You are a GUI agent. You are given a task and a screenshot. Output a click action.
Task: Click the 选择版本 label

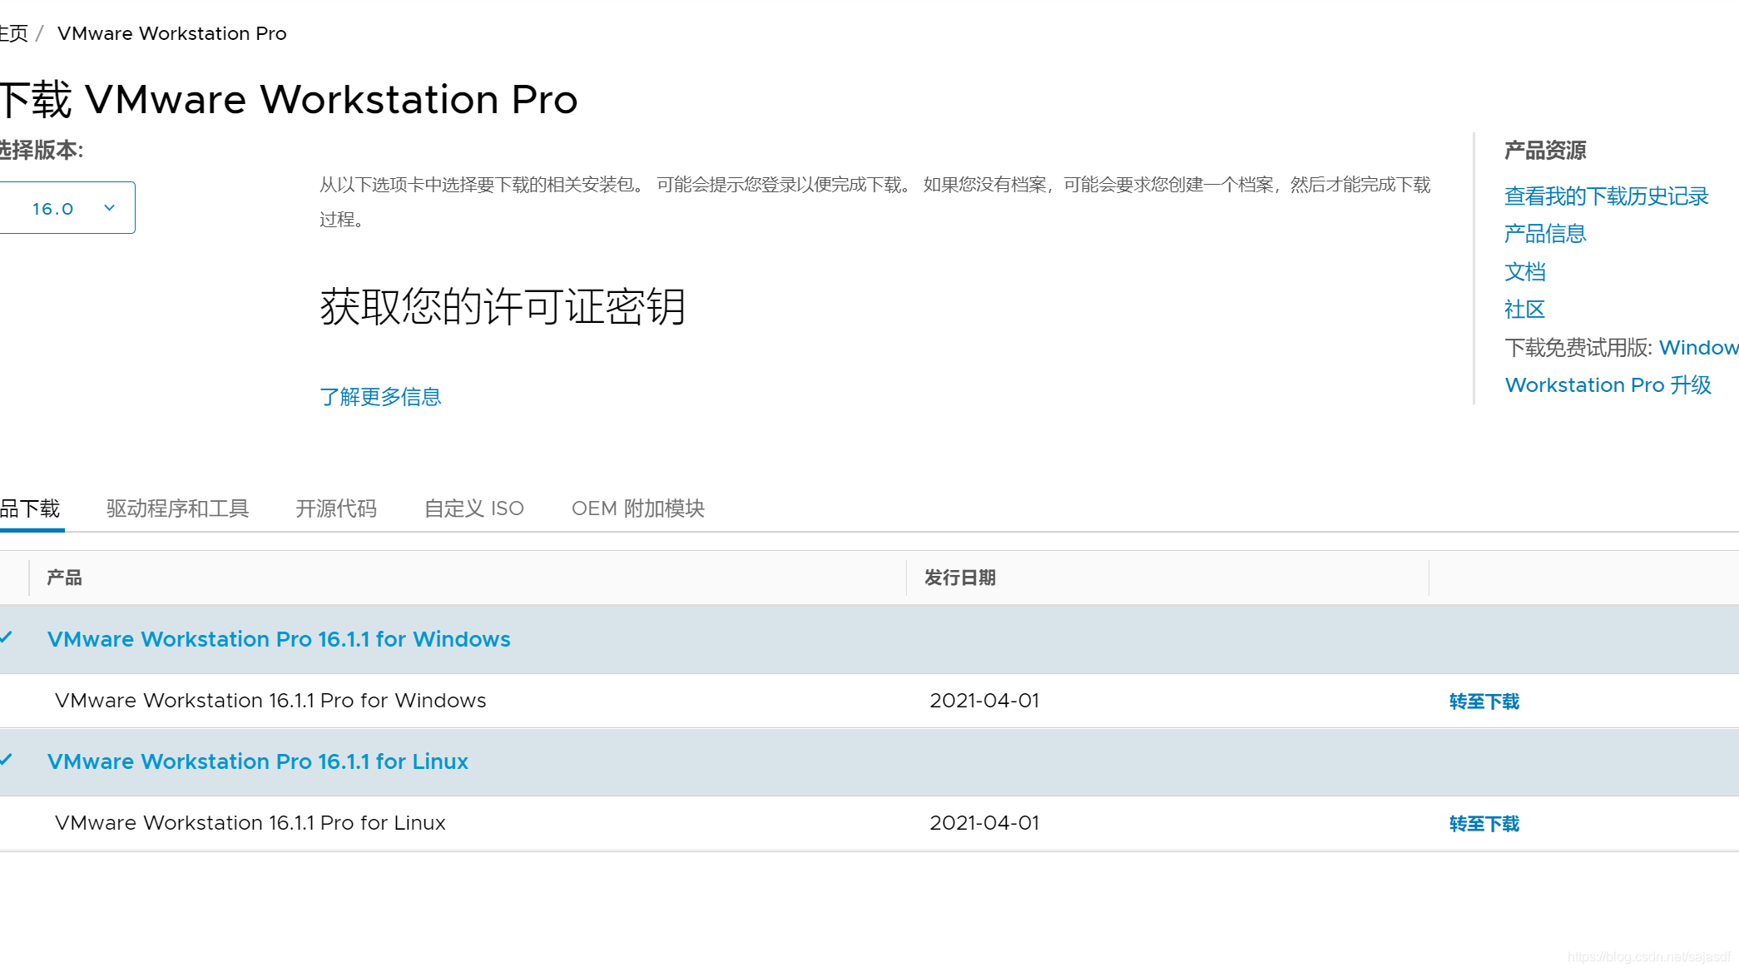42,151
